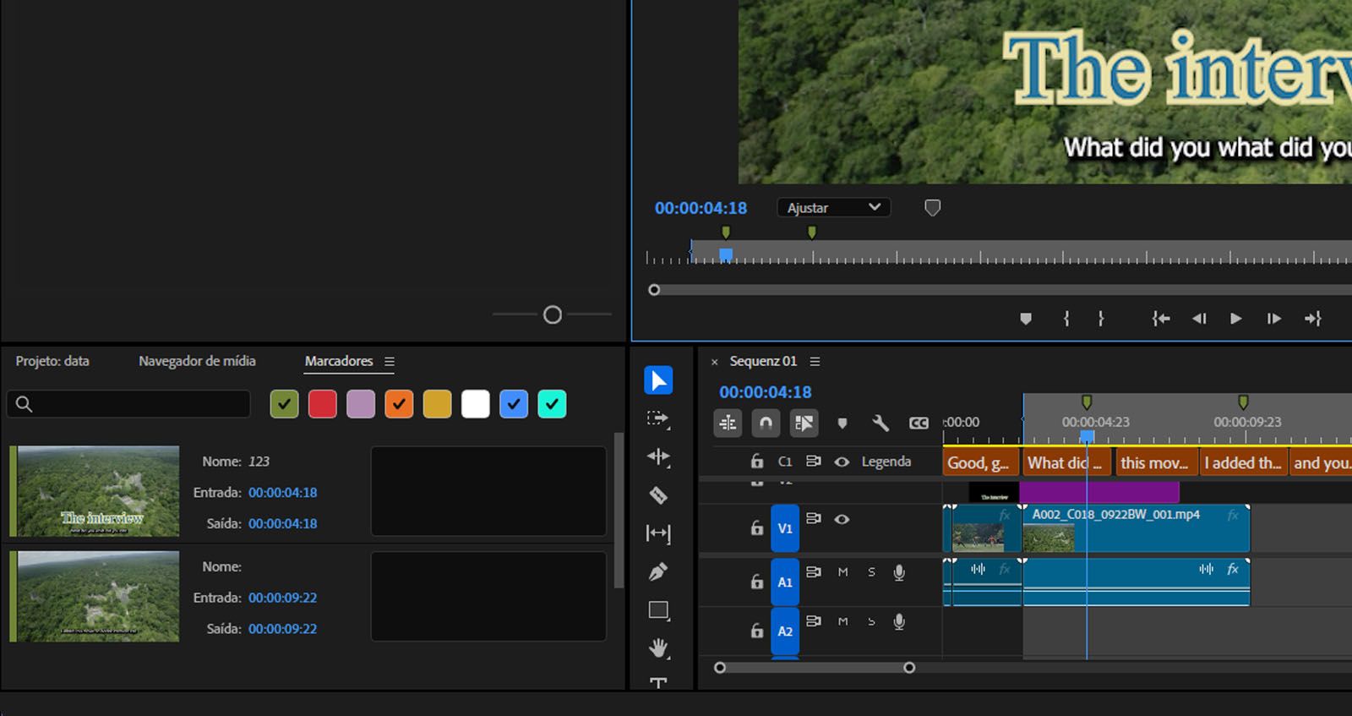
Task: Mute audio track A1
Action: coord(842,572)
